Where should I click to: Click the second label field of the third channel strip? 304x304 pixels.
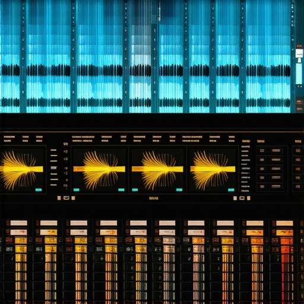pos(79,232)
